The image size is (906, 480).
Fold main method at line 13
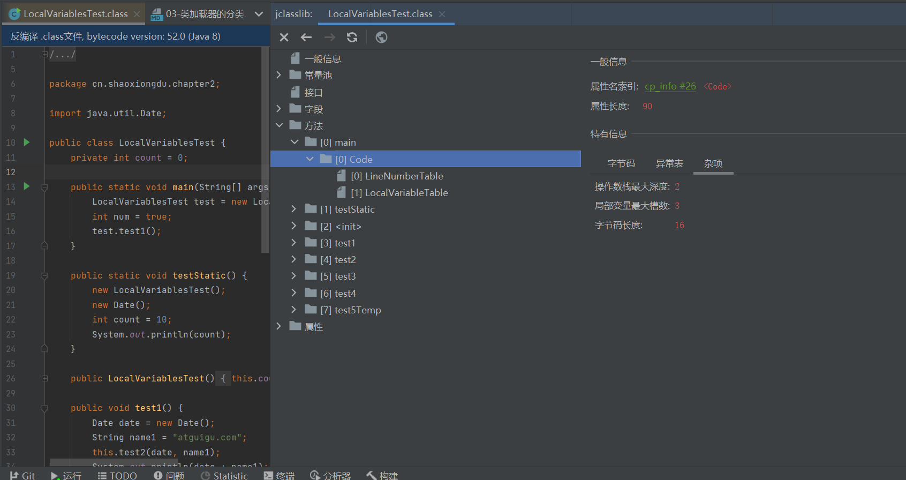tap(44, 187)
